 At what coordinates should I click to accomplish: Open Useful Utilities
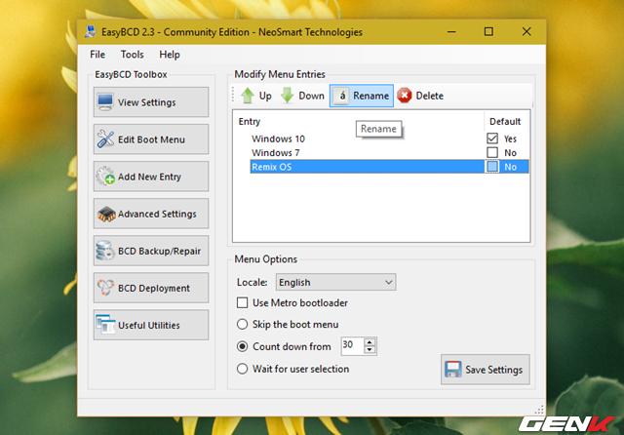150,325
